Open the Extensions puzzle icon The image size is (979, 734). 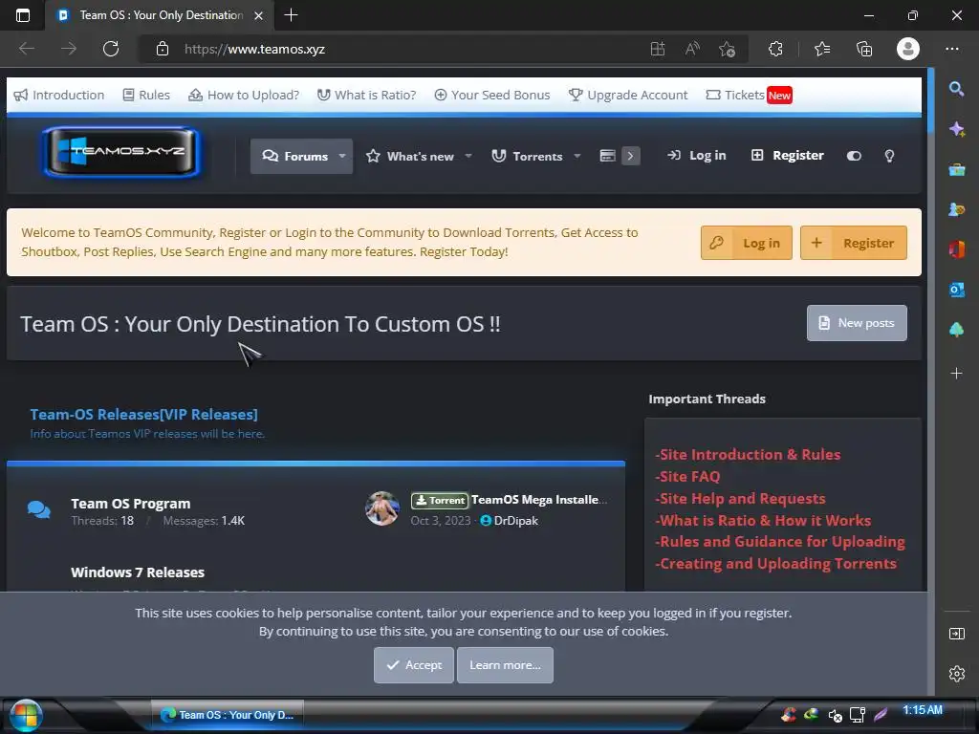(x=775, y=49)
